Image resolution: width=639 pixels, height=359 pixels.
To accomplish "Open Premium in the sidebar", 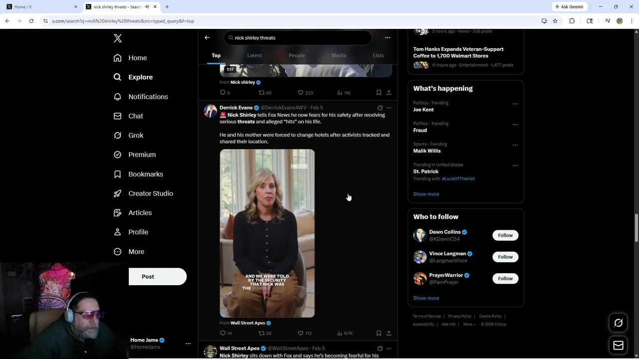I will pyautogui.click(x=135, y=155).
